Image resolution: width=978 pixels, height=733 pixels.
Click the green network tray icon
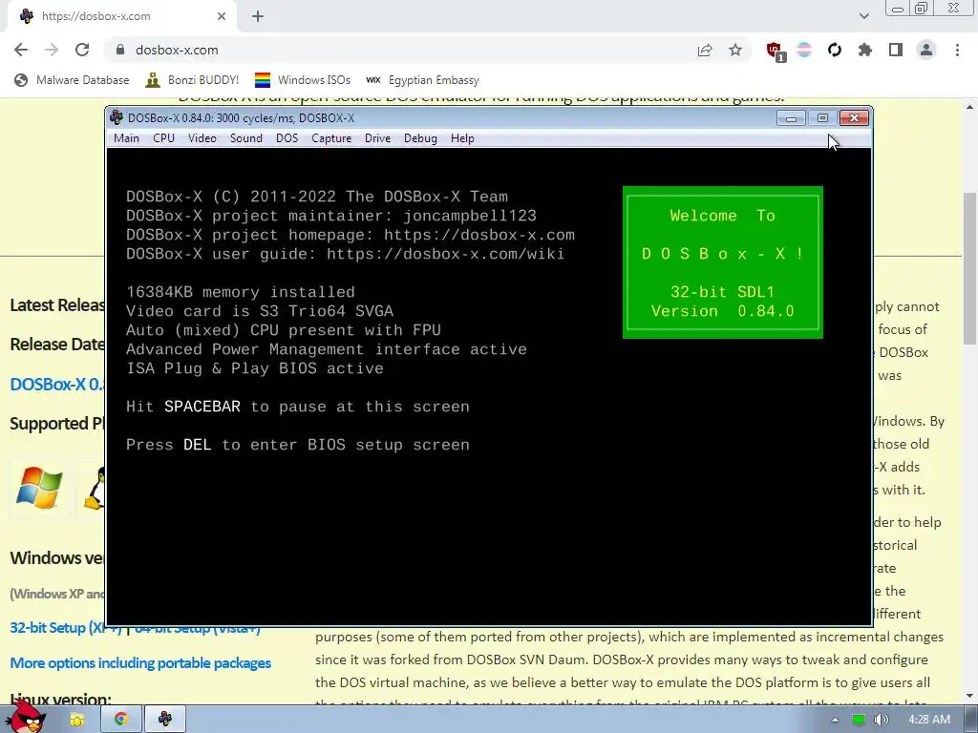point(859,720)
